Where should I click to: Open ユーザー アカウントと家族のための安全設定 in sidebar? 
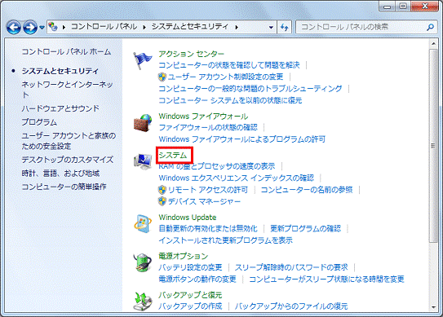pos(69,141)
